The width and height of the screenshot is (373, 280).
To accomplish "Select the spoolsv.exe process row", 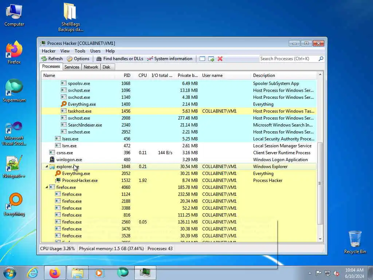I will pyautogui.click(x=178, y=83).
